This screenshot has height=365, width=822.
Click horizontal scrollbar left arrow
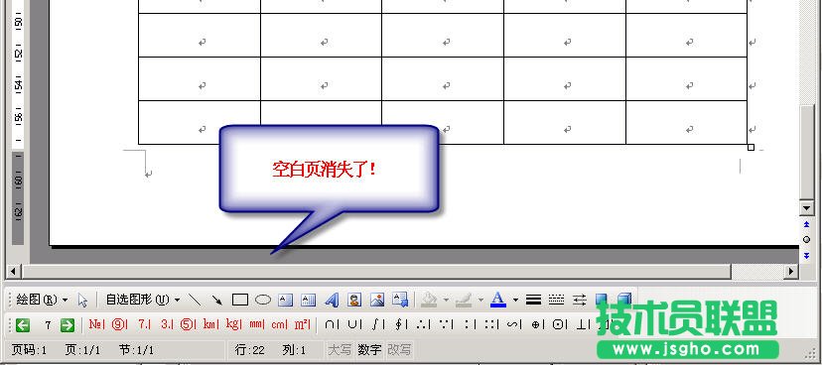click(x=14, y=271)
